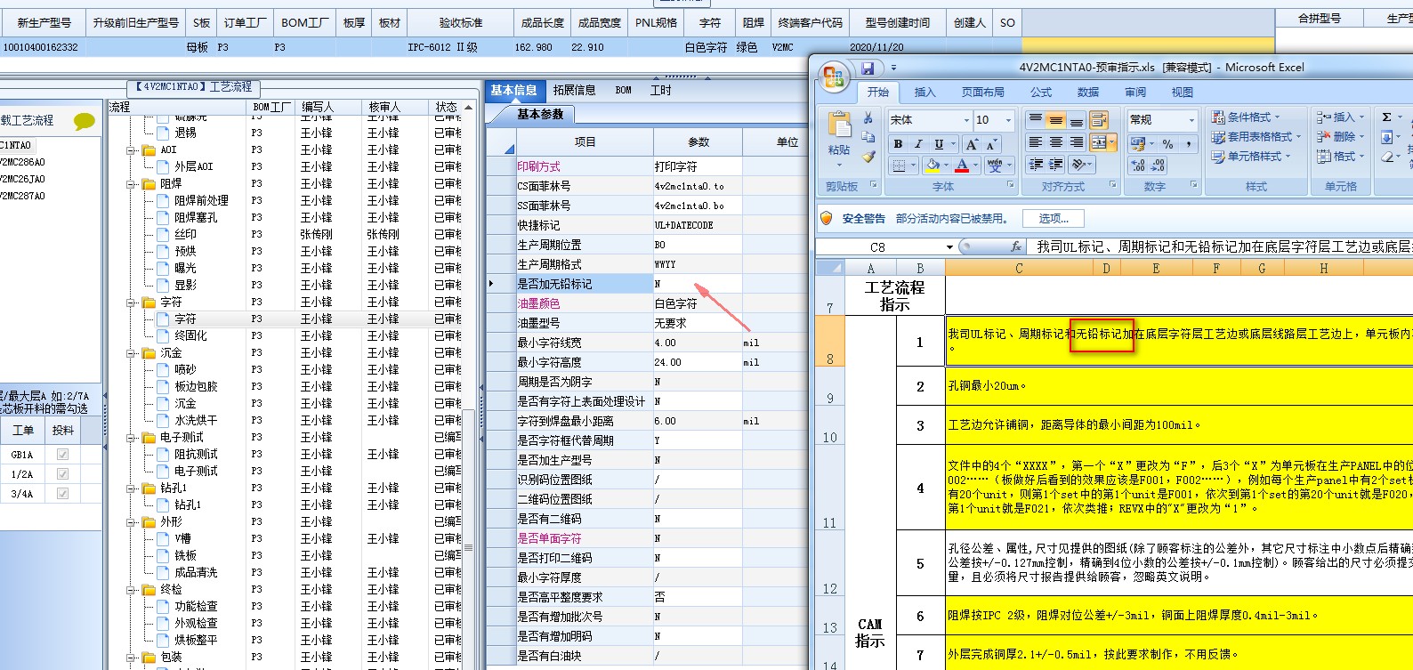The height and width of the screenshot is (670, 1413).
Task: Open the 审阅 ribbon tab
Action: click(x=1135, y=93)
